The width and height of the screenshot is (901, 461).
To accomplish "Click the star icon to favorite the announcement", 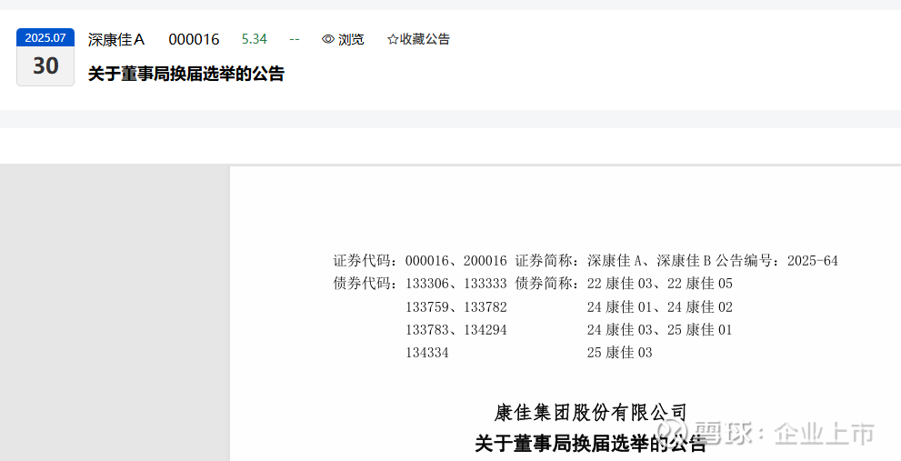I will coord(393,39).
